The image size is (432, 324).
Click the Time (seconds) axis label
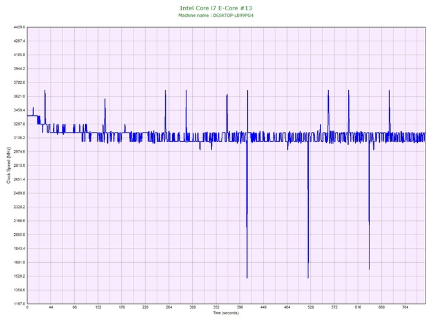point(226,313)
